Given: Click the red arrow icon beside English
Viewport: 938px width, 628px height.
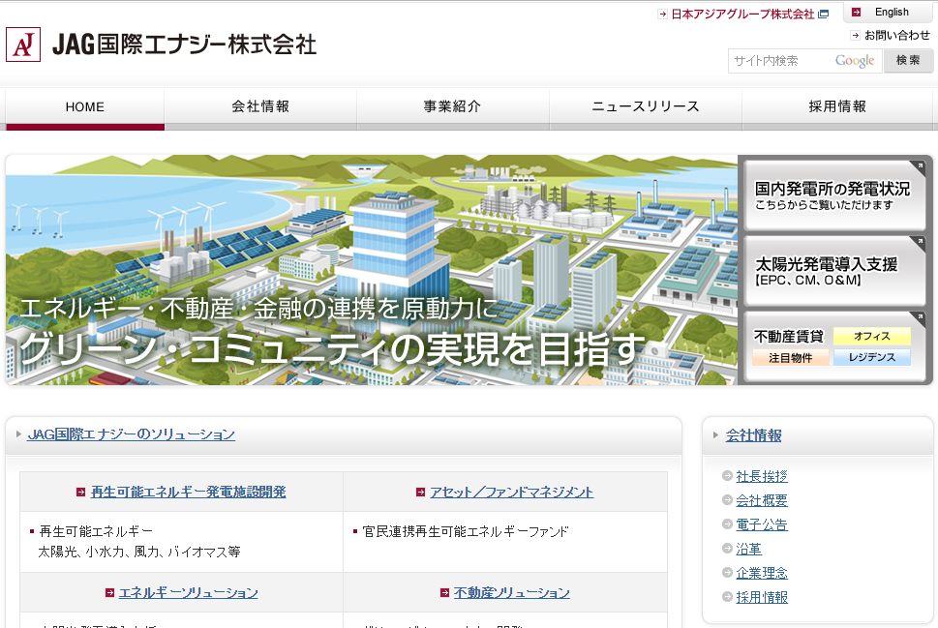Looking at the screenshot, I should coord(856,12).
